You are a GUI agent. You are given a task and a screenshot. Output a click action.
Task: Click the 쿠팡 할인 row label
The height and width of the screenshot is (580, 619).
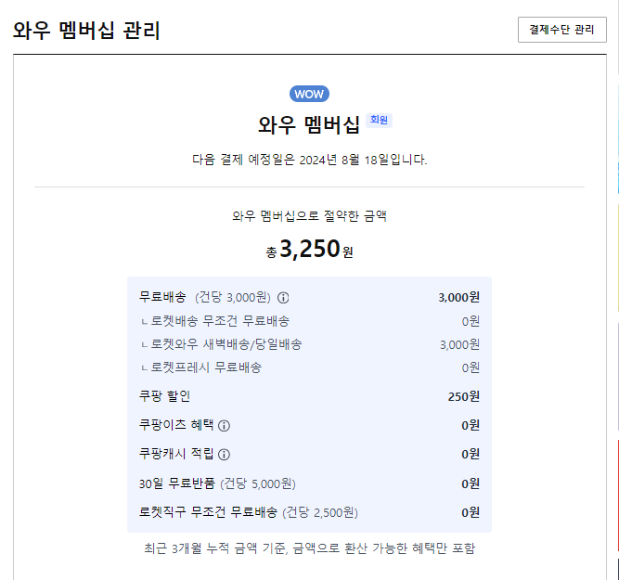click(164, 396)
